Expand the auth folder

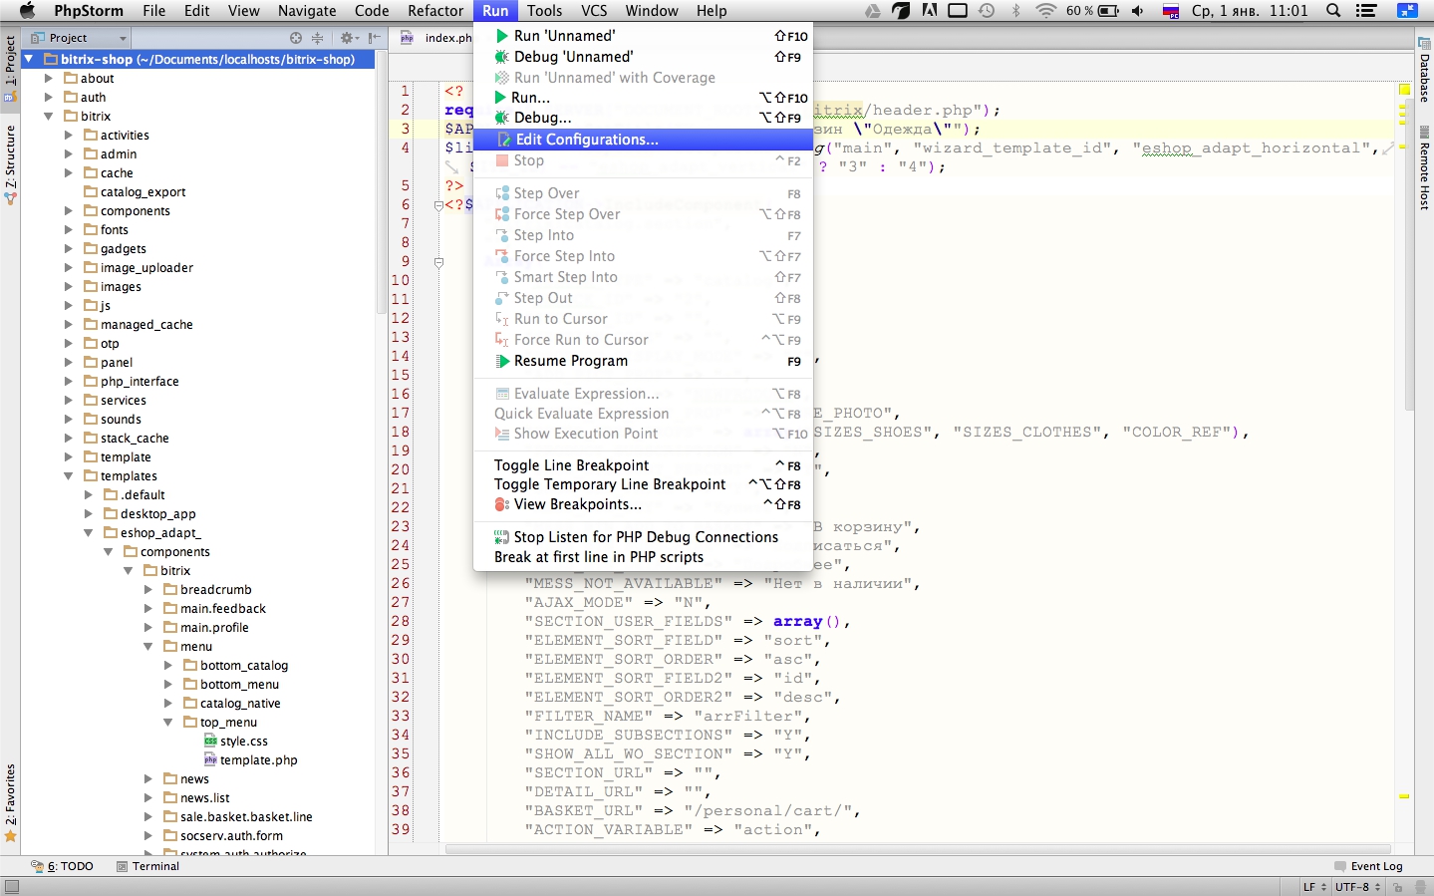(49, 97)
